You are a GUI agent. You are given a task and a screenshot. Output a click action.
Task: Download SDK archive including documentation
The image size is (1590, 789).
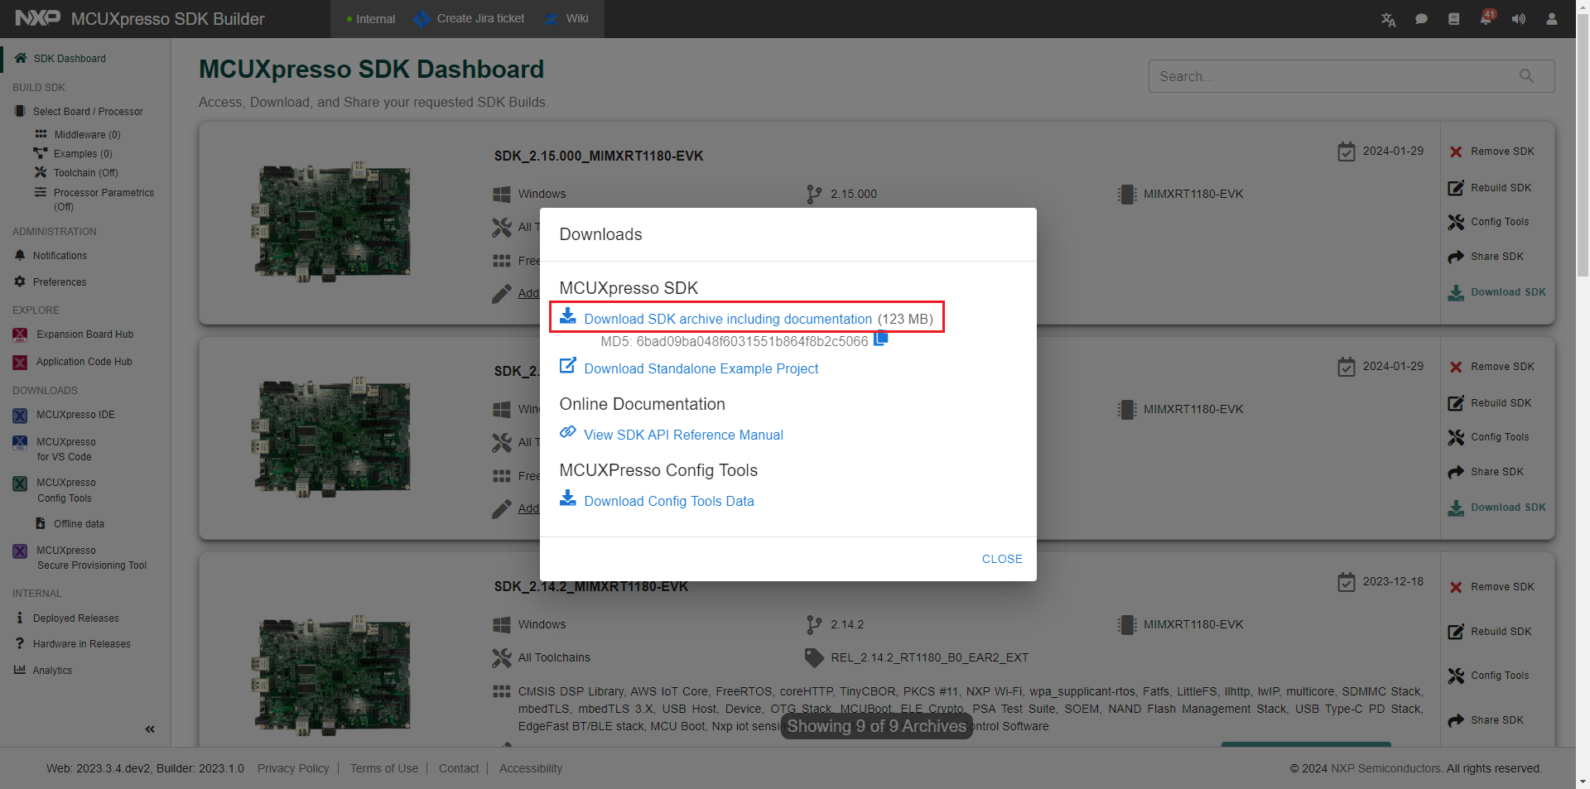[x=727, y=319]
